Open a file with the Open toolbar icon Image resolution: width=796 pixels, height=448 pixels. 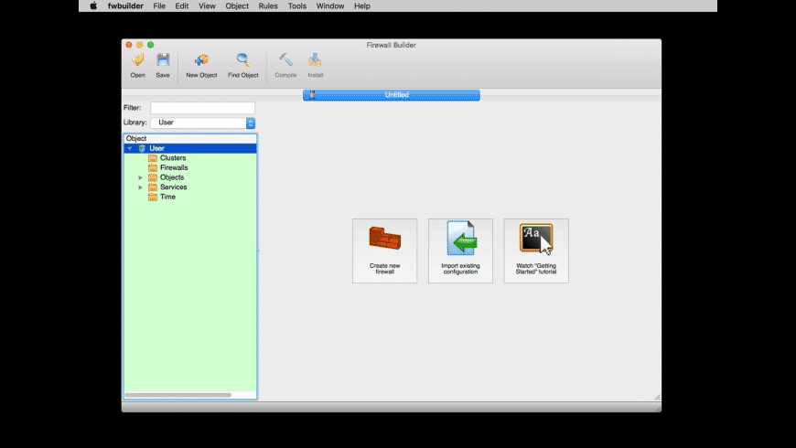[137, 60]
